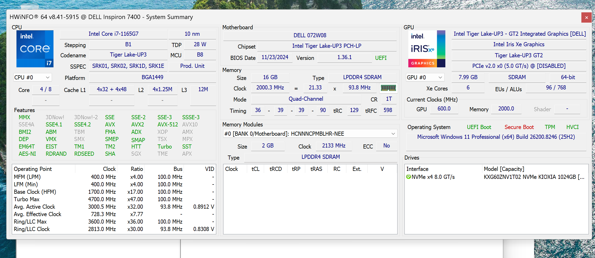This screenshot has height=258, width=595.
Task: Click the CPU Codename field Tiger Lake-UP3
Action: pos(128,55)
